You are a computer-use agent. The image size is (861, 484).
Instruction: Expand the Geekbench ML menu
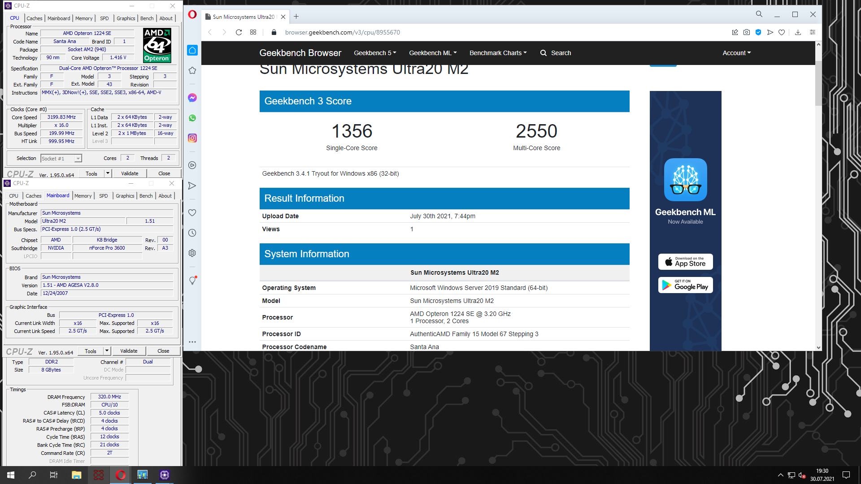[x=433, y=53]
